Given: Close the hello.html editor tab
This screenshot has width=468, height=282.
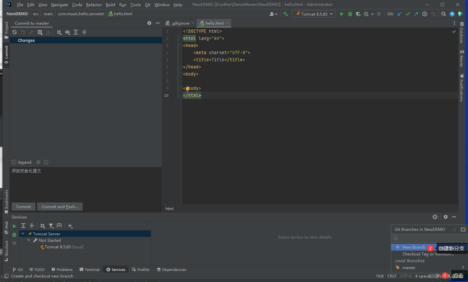Looking at the screenshot, I should tap(227, 23).
